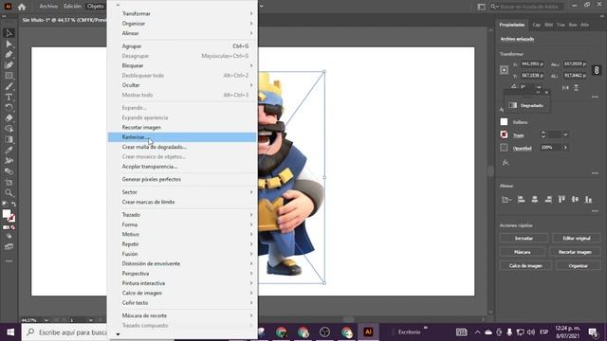Click align horizontal center icon
The width and height of the screenshot is (607, 341).
pyautogui.click(x=535, y=200)
